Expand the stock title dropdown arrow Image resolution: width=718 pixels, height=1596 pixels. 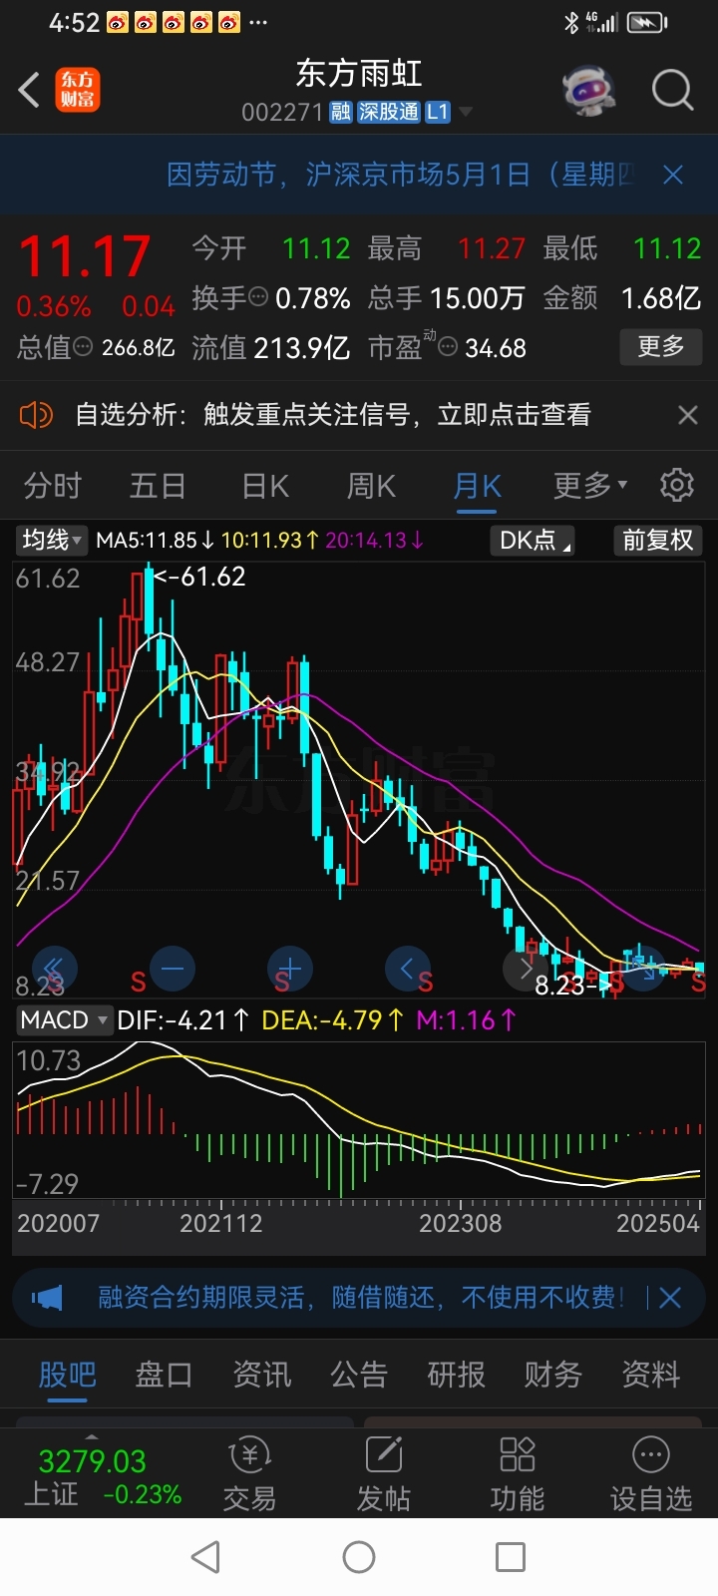tap(465, 112)
